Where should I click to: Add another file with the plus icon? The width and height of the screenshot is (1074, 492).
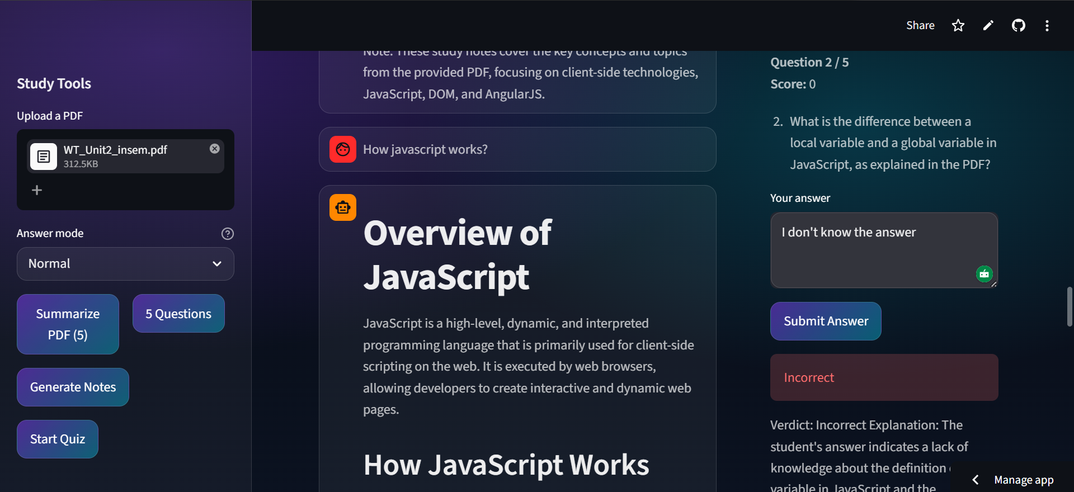pos(37,190)
